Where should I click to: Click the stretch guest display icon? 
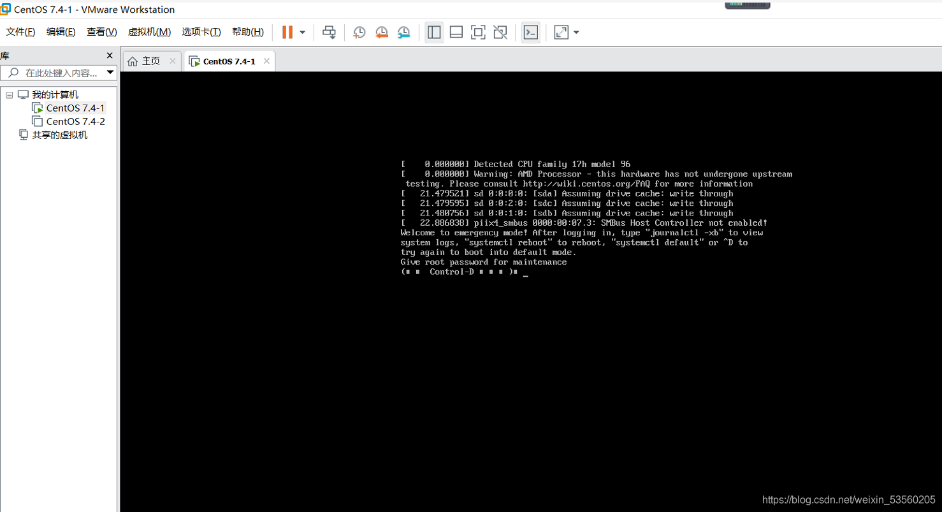pyautogui.click(x=561, y=33)
